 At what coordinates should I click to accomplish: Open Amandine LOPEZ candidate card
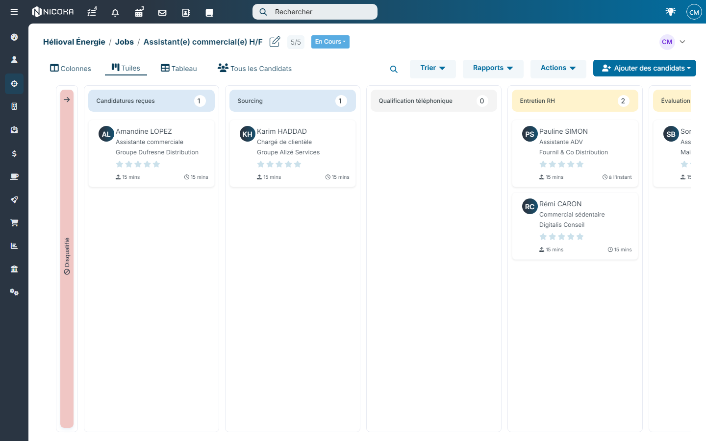pos(151,153)
